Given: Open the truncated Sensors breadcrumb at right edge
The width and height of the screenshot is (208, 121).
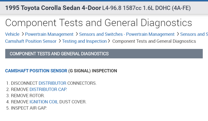Looking at the screenshot, I should [194, 34].
